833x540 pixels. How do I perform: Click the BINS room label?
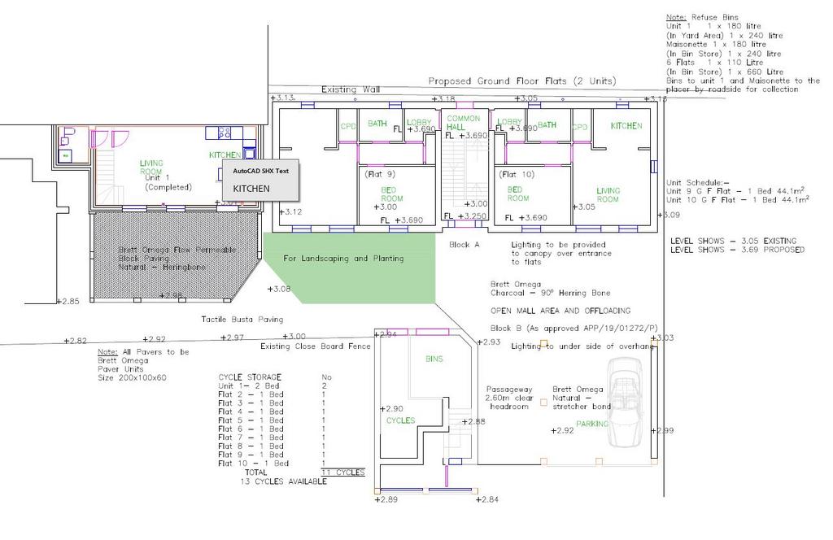click(x=434, y=359)
